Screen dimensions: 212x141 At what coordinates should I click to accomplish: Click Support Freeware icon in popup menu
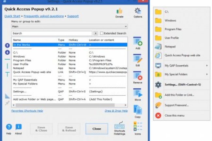(x=158, y=105)
